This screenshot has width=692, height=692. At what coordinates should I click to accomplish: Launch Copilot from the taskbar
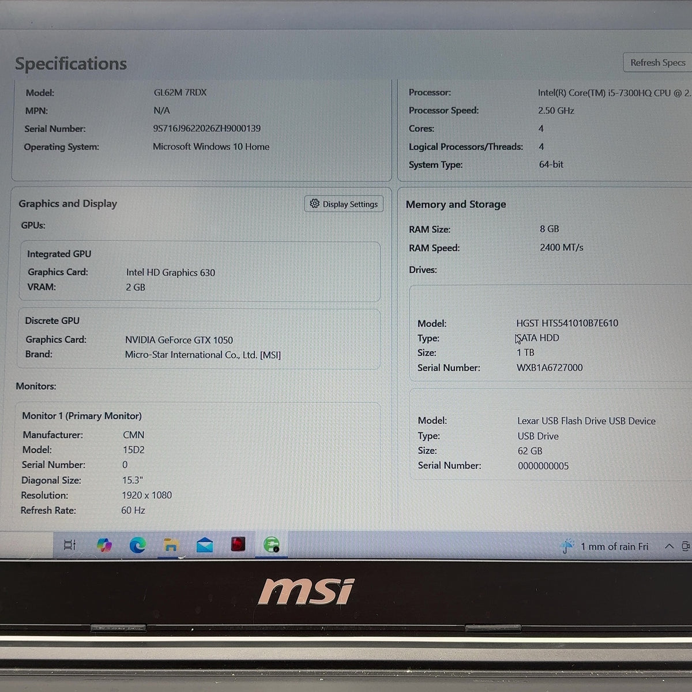[104, 545]
